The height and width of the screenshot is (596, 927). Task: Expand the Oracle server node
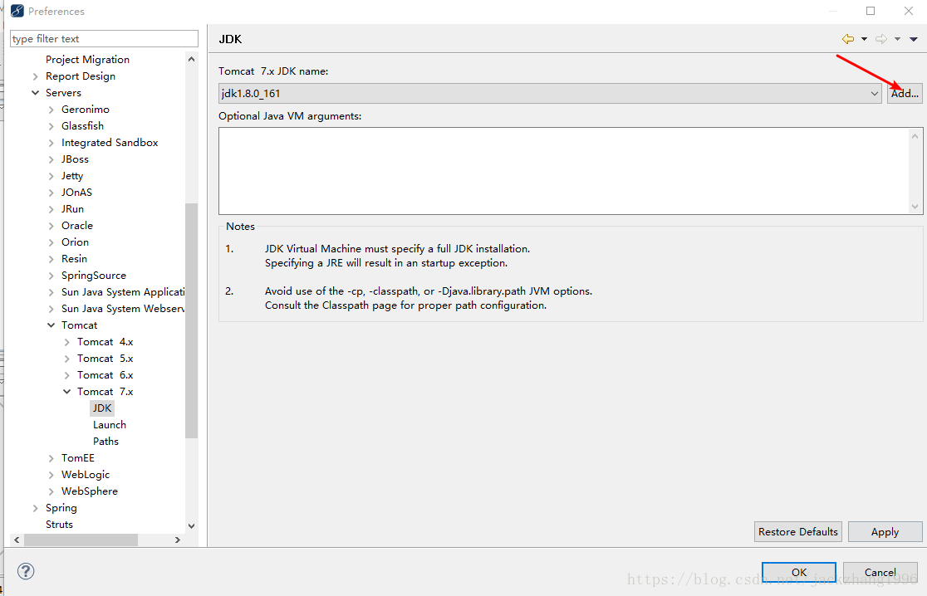(x=51, y=225)
